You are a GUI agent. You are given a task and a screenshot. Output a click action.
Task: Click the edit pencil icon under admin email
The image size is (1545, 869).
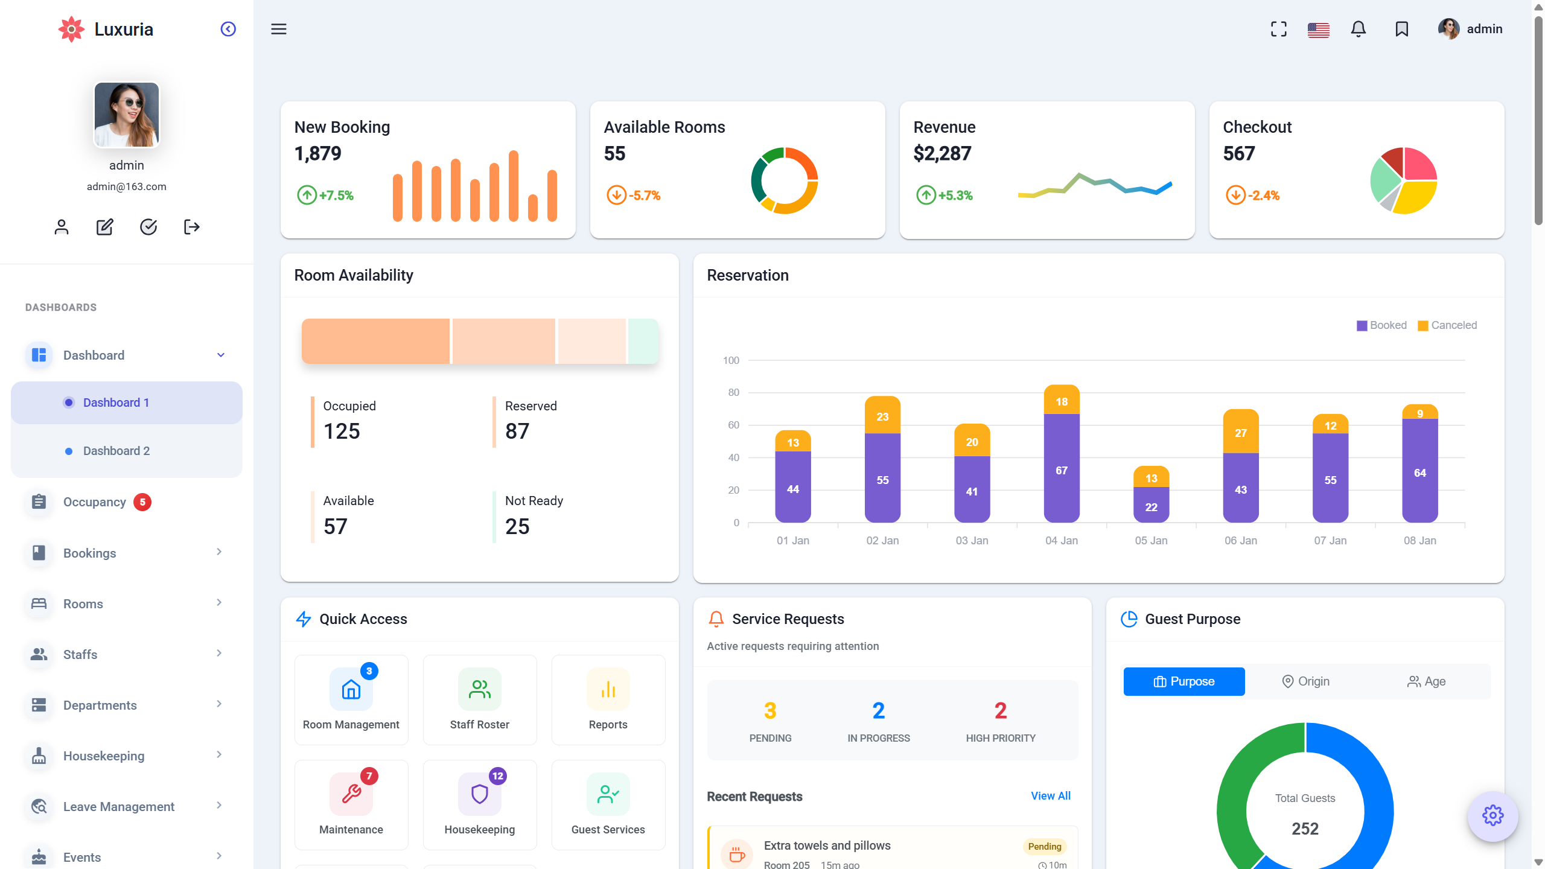click(x=105, y=227)
